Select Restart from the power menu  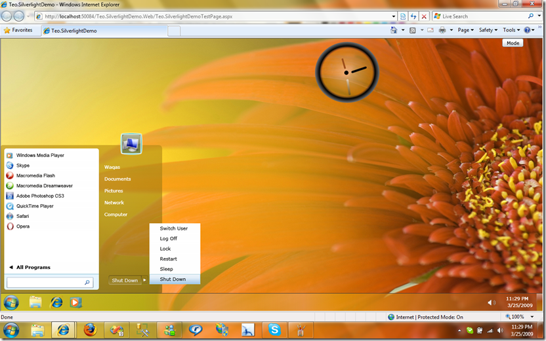(x=169, y=259)
